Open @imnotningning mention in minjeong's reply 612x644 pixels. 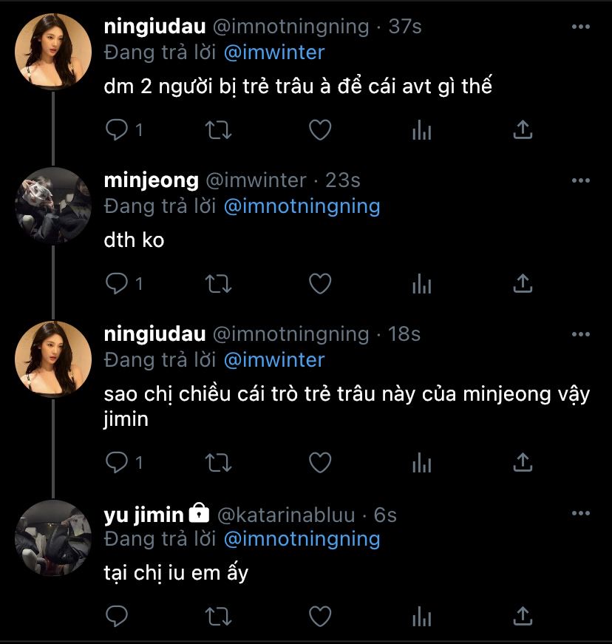(x=301, y=206)
